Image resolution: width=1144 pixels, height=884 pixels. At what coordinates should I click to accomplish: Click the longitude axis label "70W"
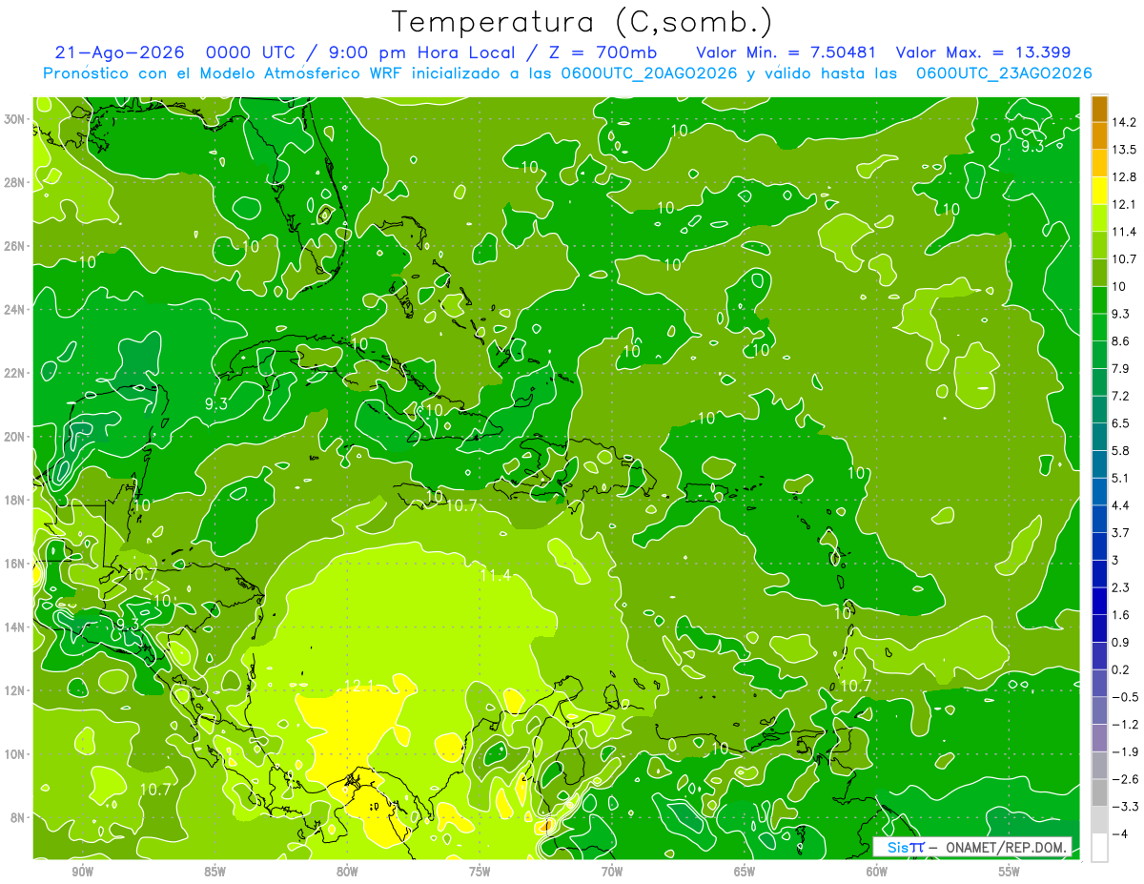coord(612,872)
